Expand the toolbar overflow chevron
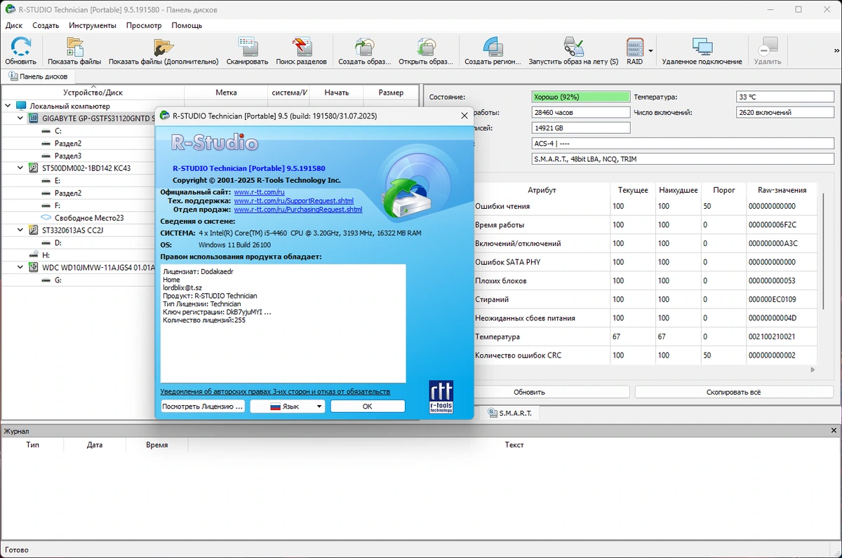 (x=836, y=51)
